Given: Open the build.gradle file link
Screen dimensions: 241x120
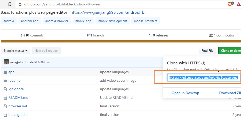Looking at the screenshot, I should point(18,115).
